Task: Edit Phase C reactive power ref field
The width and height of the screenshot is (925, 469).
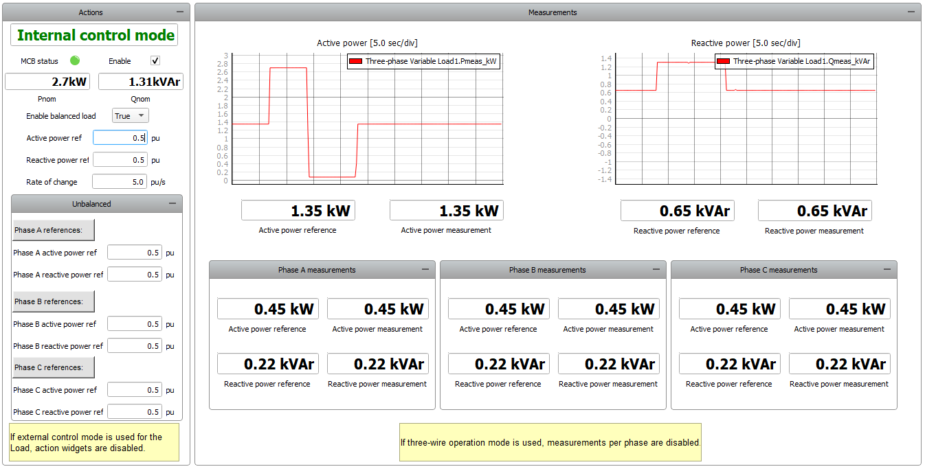Action: click(x=135, y=412)
